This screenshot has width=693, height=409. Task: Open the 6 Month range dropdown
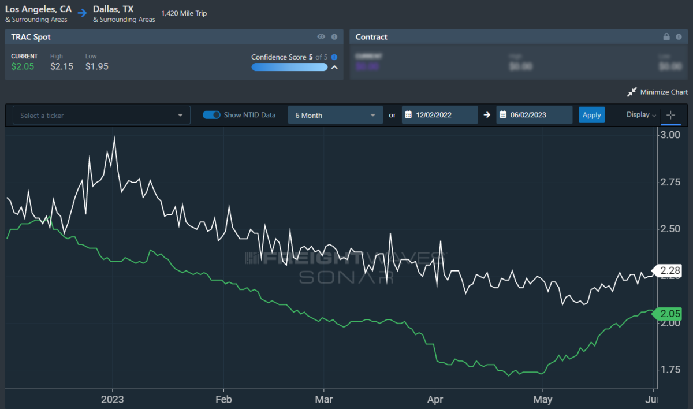(336, 115)
